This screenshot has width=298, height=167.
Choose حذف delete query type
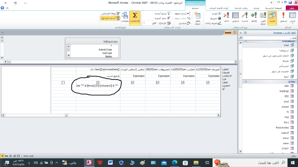point(226,18)
